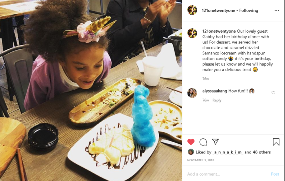
Task: Click the 121onetwentyone username in the header
Action: [218, 10]
